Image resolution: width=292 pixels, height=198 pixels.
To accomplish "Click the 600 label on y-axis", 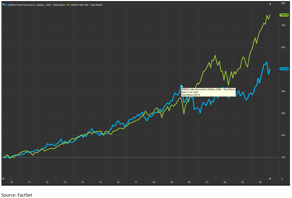I will tap(283, 47).
